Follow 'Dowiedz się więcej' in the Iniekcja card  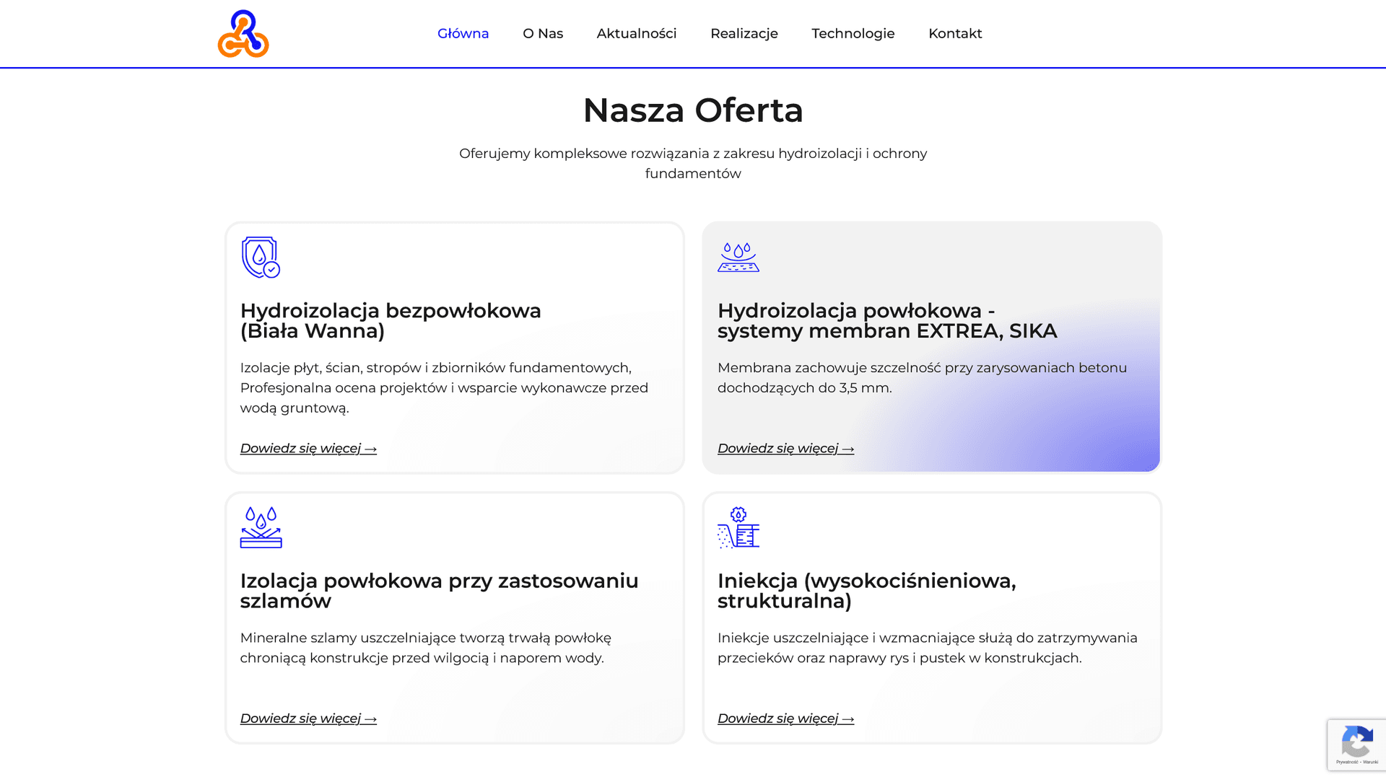click(785, 719)
